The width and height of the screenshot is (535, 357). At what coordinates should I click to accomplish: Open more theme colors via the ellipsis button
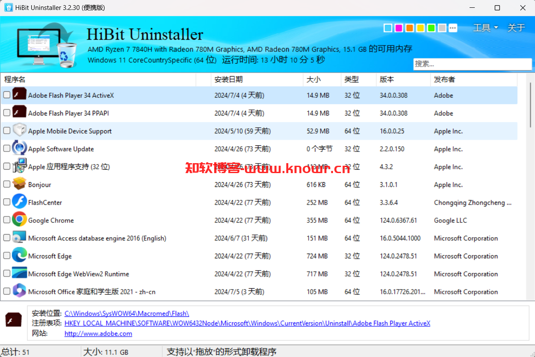(453, 28)
